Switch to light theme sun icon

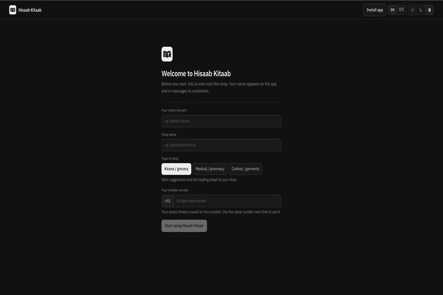click(x=412, y=10)
